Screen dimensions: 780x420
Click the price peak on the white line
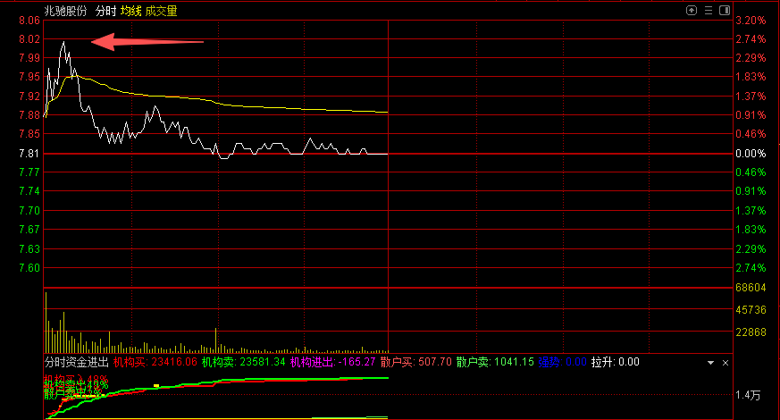(x=63, y=42)
